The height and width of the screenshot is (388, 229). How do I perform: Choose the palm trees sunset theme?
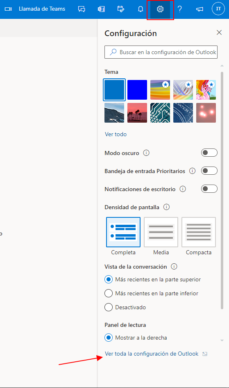[137, 113]
